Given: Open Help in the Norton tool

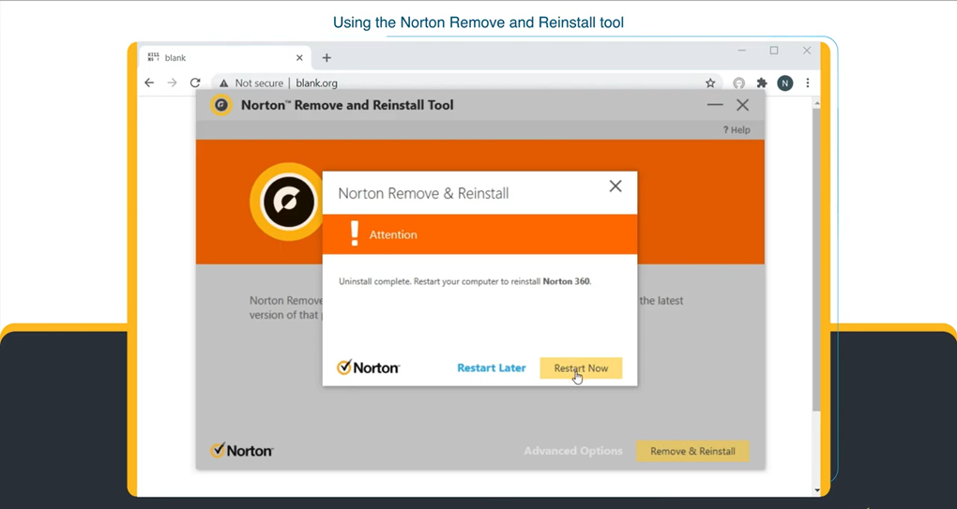Looking at the screenshot, I should 737,130.
